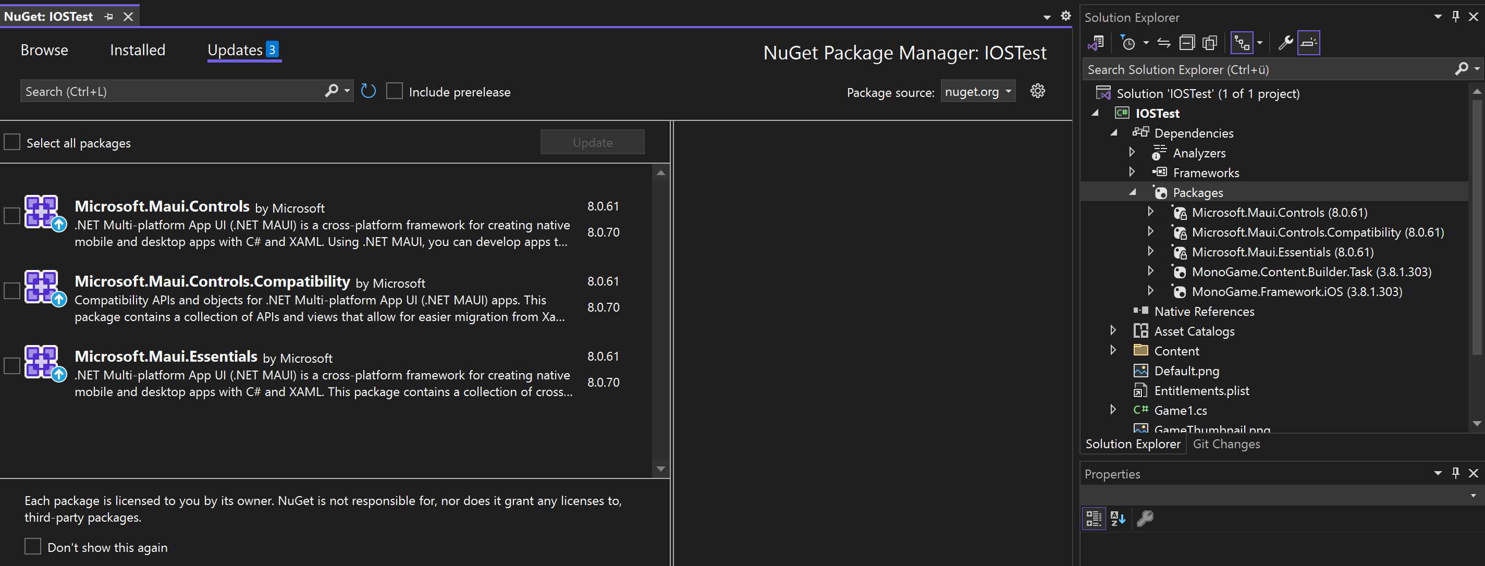Viewport: 1485px width, 566px height.
Task: Switch views button in Solution Explorer toolbar
Action: coord(1095,43)
